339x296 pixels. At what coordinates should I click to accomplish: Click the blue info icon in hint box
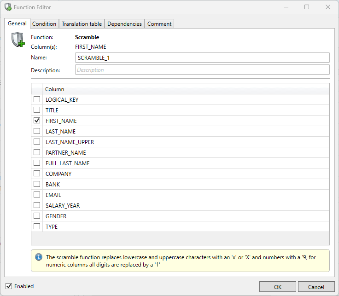pos(39,257)
